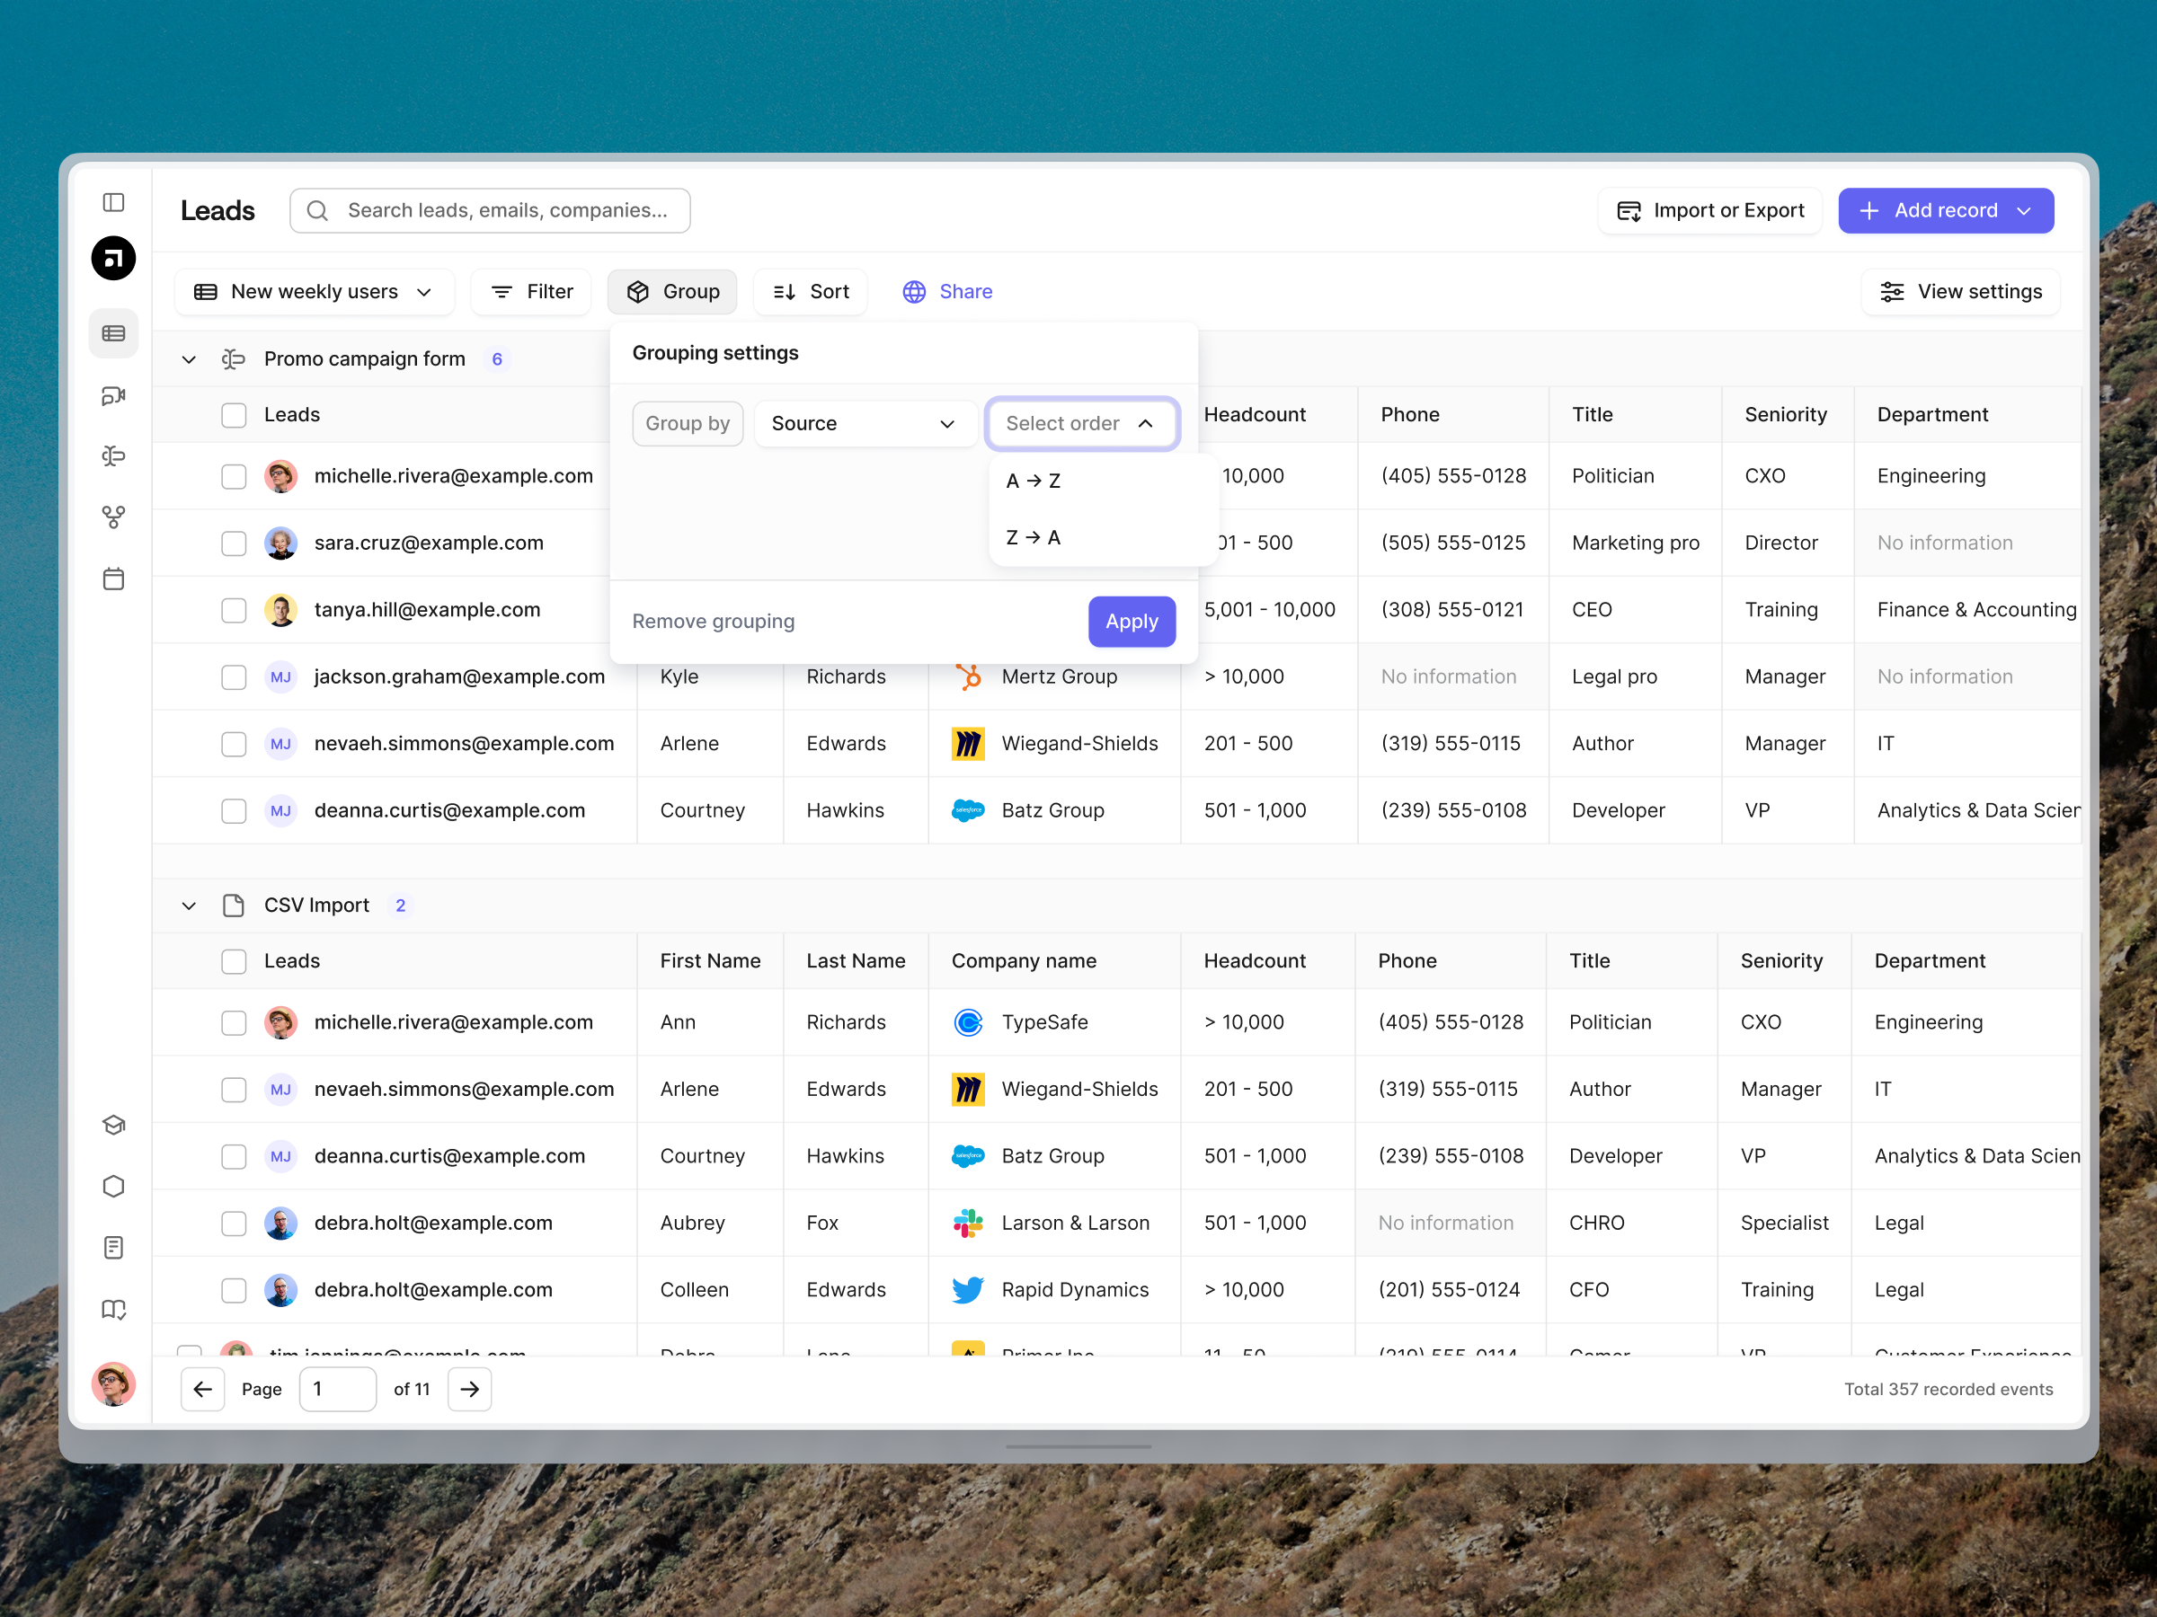Open the workflows branch icon in the sidebar

113,517
